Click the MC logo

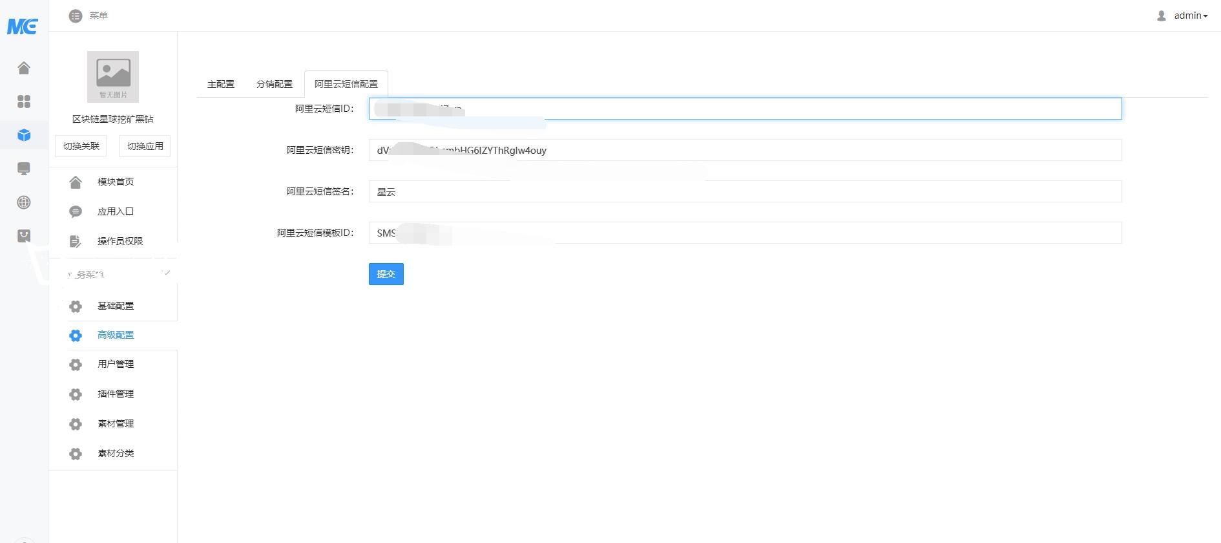(x=23, y=27)
